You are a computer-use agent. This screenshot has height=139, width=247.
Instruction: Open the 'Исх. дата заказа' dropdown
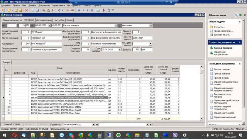pyautogui.click(x=151, y=44)
